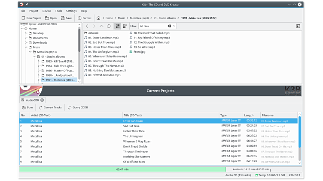The height and width of the screenshot is (181, 323).
Task: Click Query CDDB in project toolbar
Action: point(78,107)
